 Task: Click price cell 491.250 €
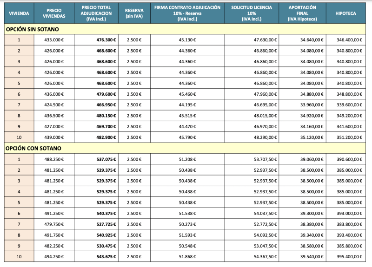[54, 214]
